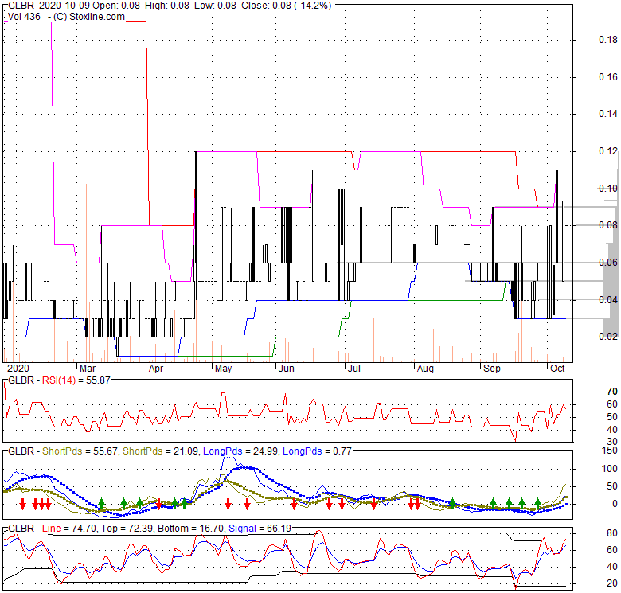This screenshot has width=621, height=593.
Task: Click the 0.12 price axis label
Action: [608, 151]
